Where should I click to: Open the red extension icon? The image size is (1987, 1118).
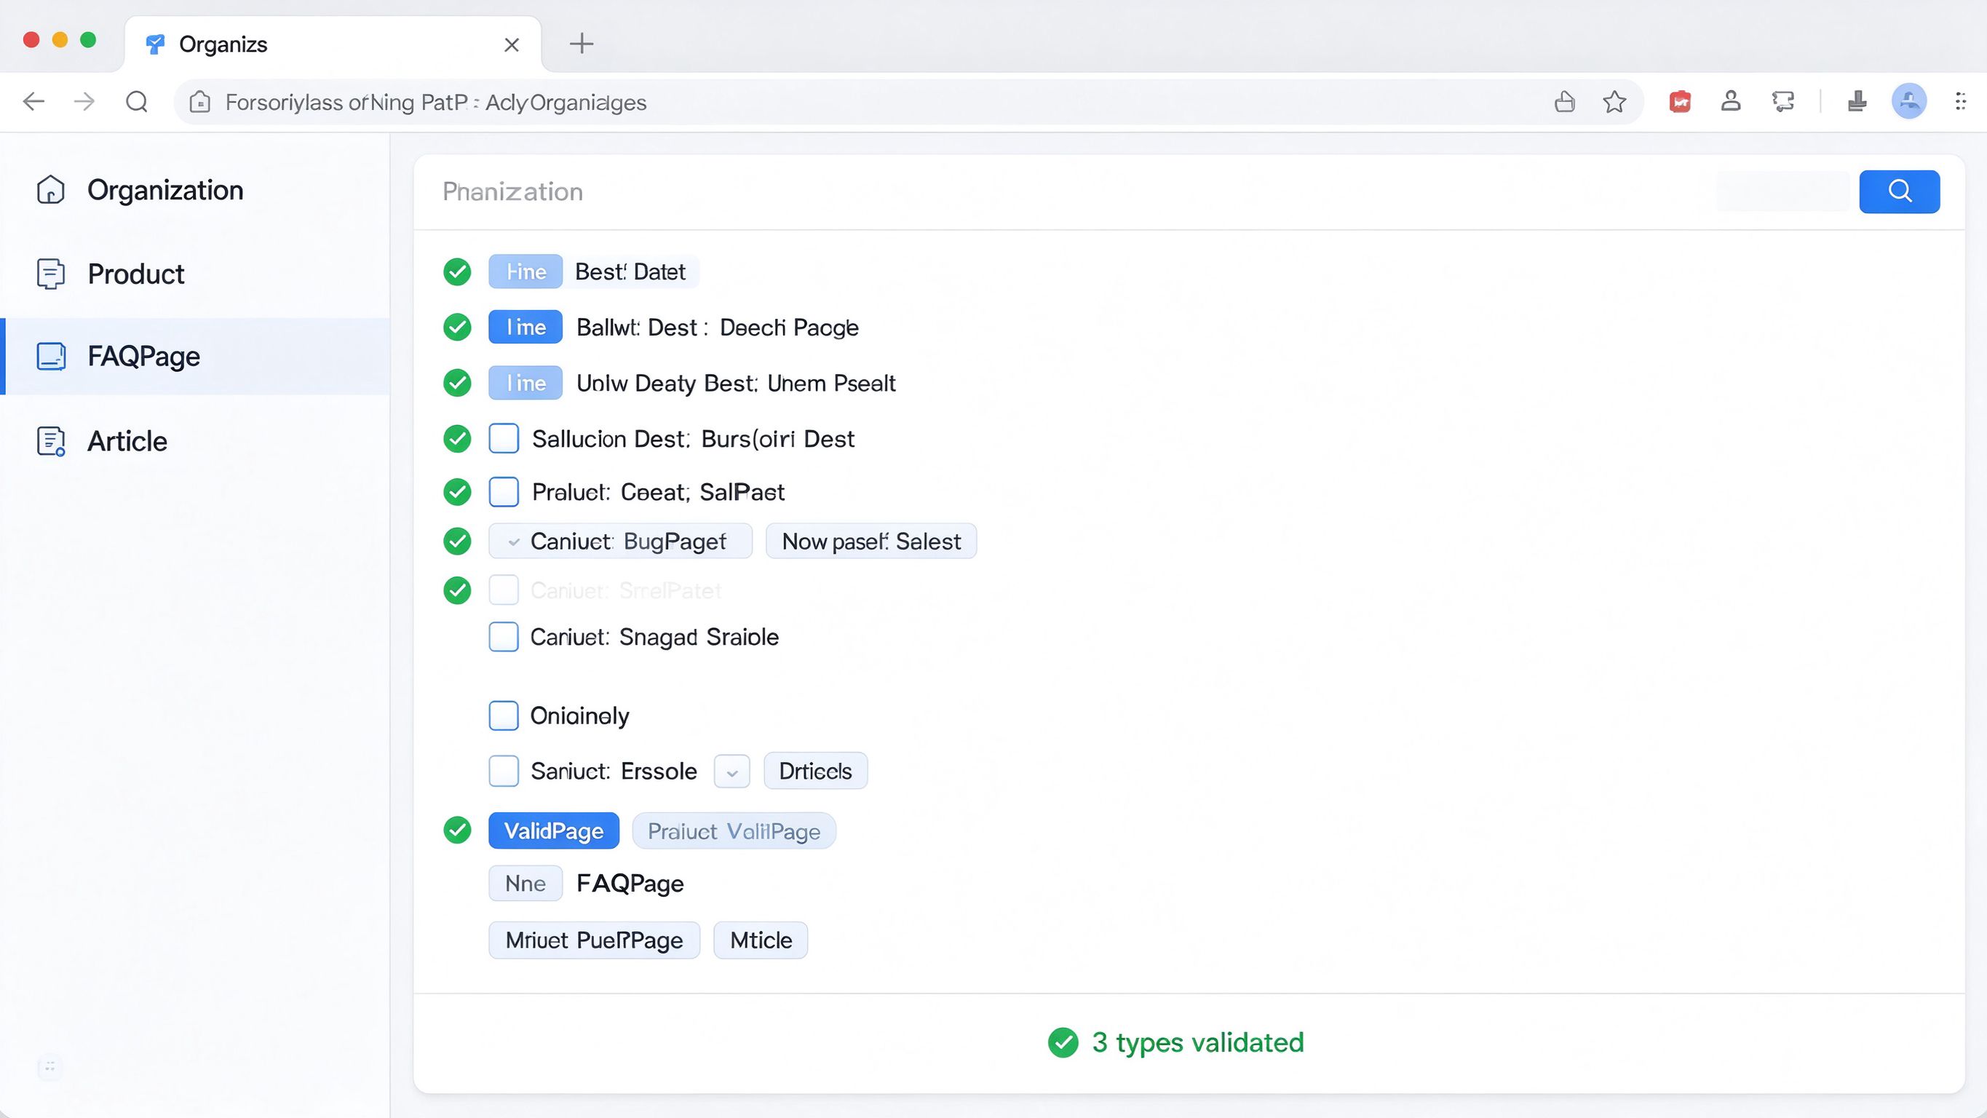[1680, 102]
